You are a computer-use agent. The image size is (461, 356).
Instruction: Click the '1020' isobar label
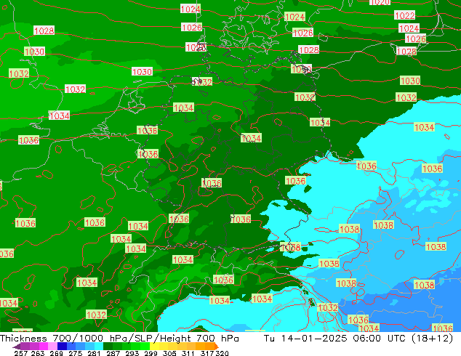point(380,2)
